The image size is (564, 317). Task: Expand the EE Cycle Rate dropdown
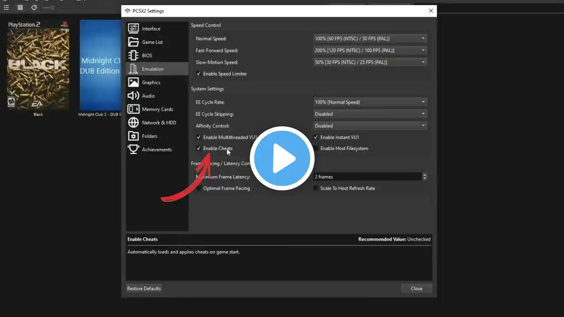[x=370, y=102]
